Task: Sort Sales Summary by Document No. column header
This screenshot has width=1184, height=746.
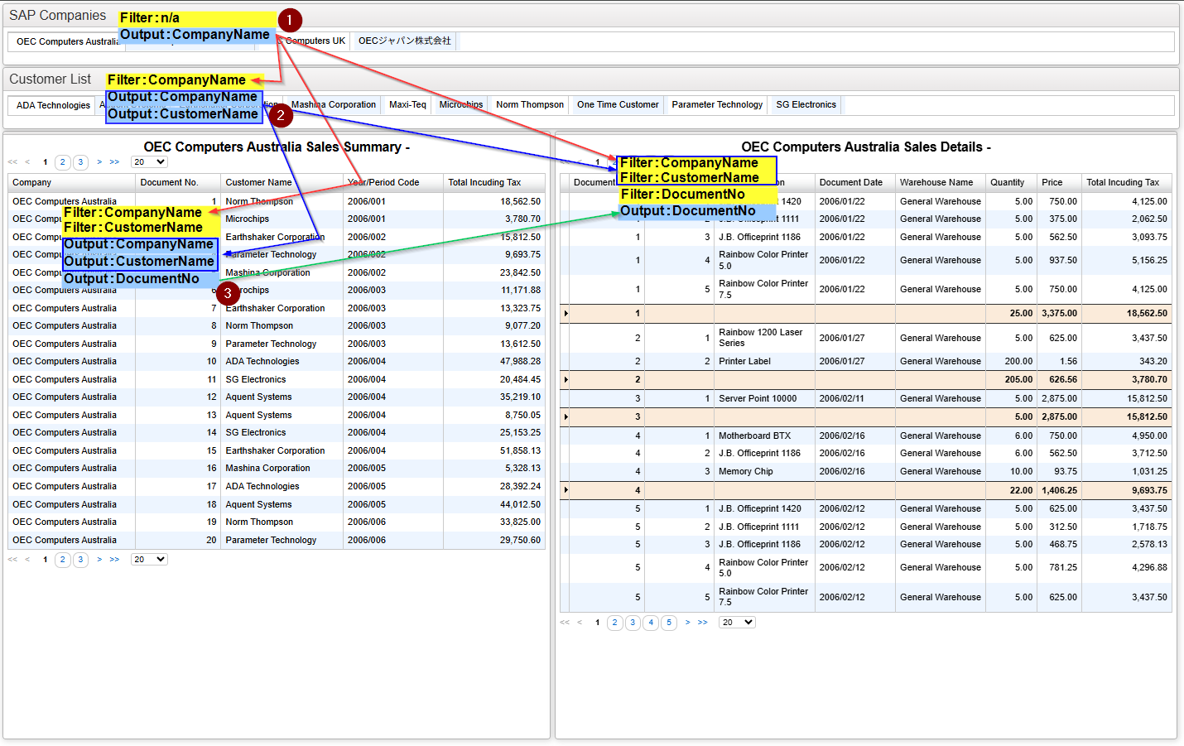Action: tap(178, 183)
